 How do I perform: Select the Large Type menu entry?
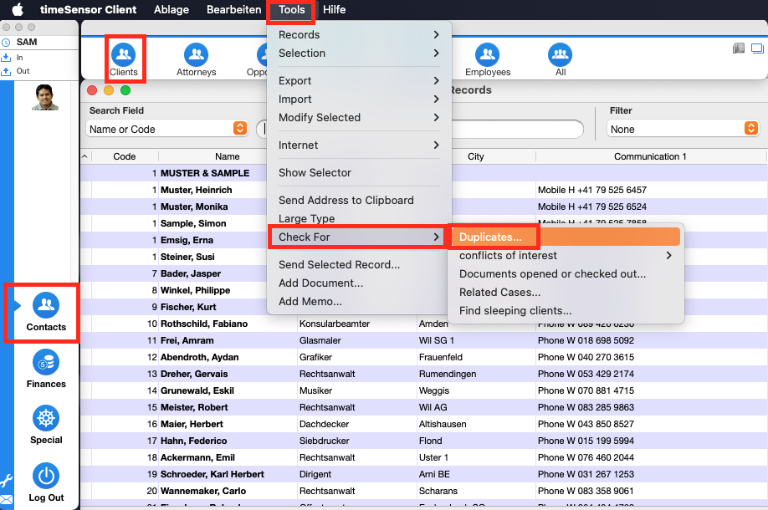click(359, 218)
